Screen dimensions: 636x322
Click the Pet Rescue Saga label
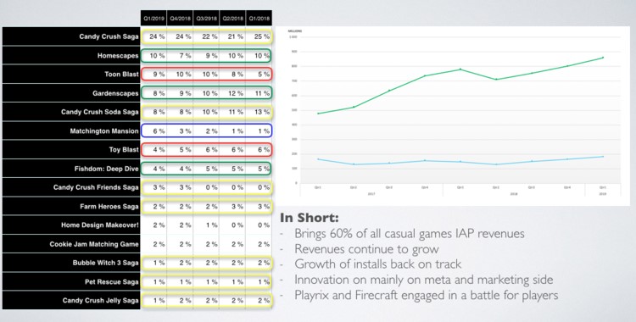coord(112,282)
